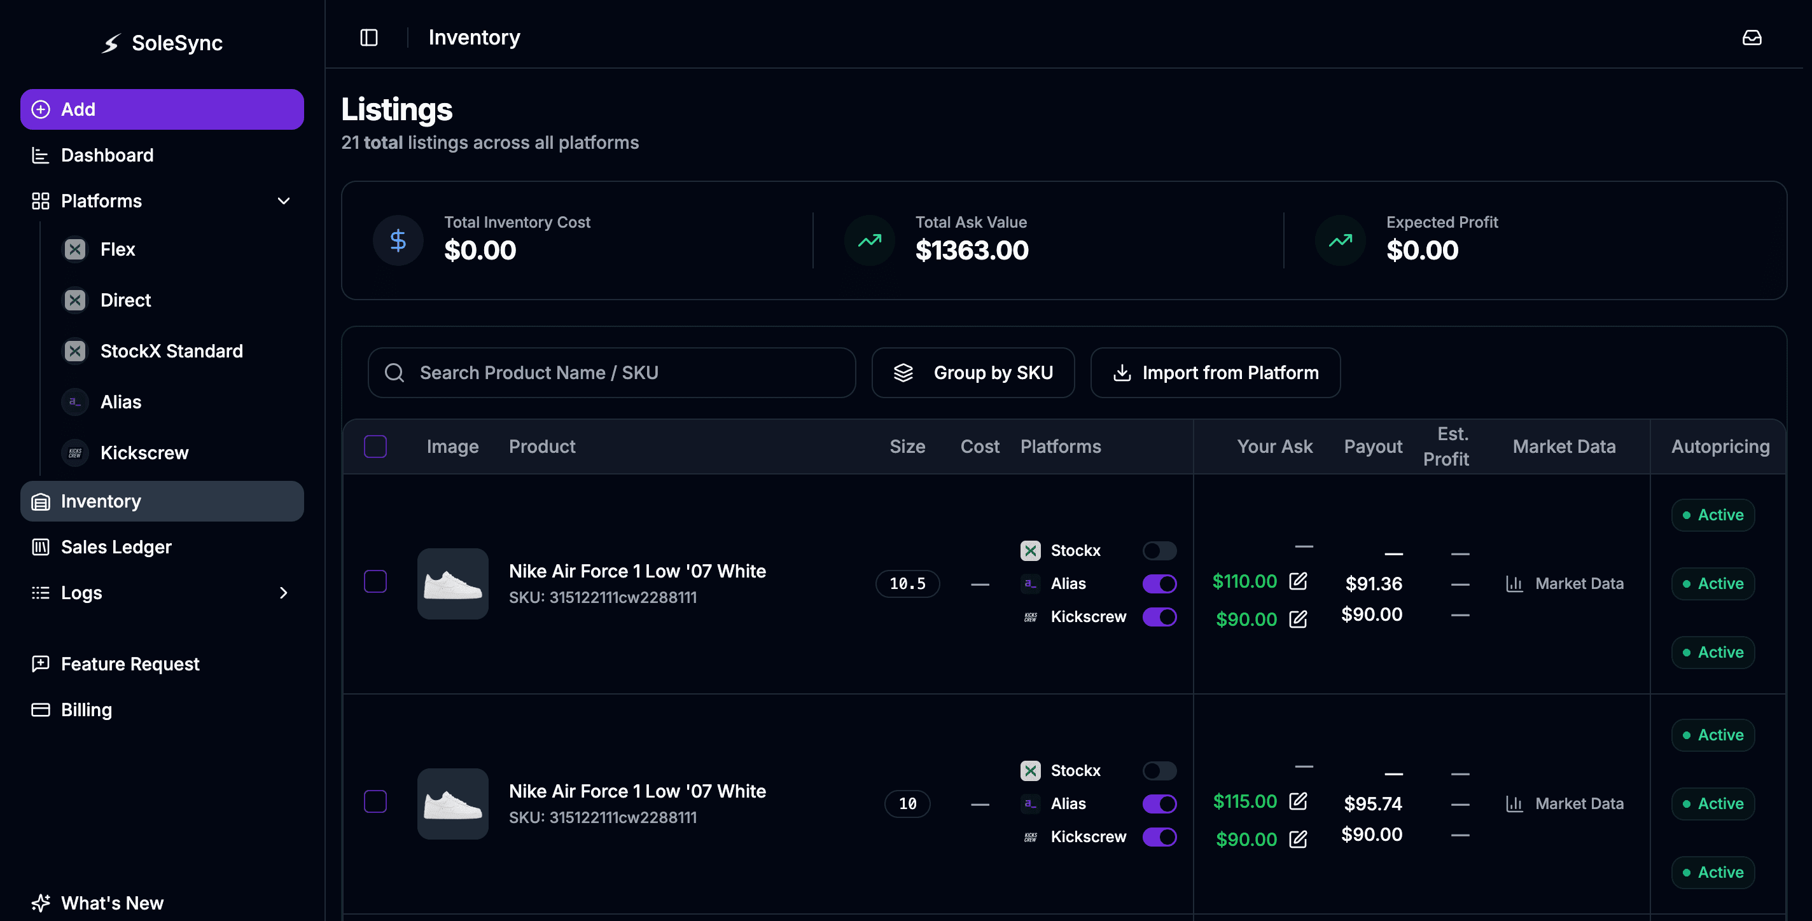1812x921 pixels.
Task: Click the Inventory warehouse icon
Action: 41,501
